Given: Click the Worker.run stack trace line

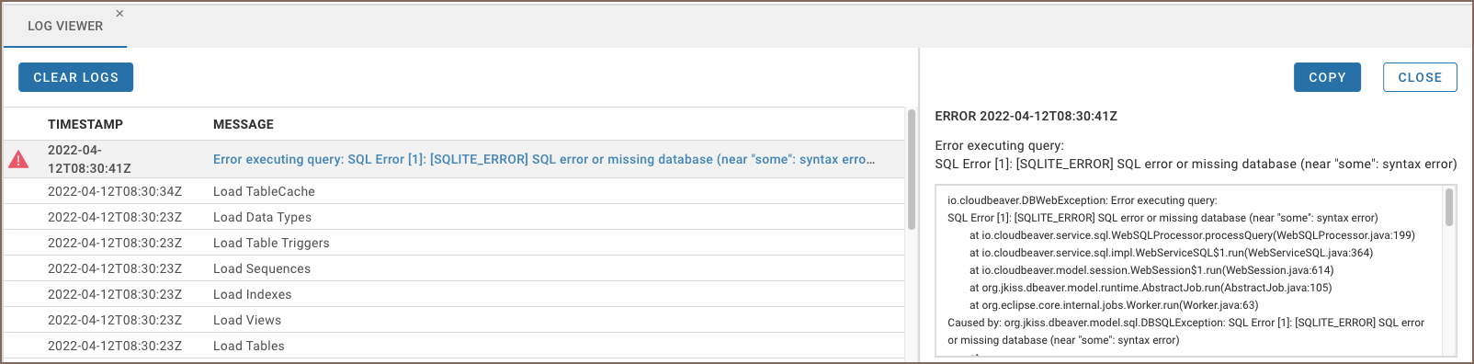Looking at the screenshot, I should 1114,305.
